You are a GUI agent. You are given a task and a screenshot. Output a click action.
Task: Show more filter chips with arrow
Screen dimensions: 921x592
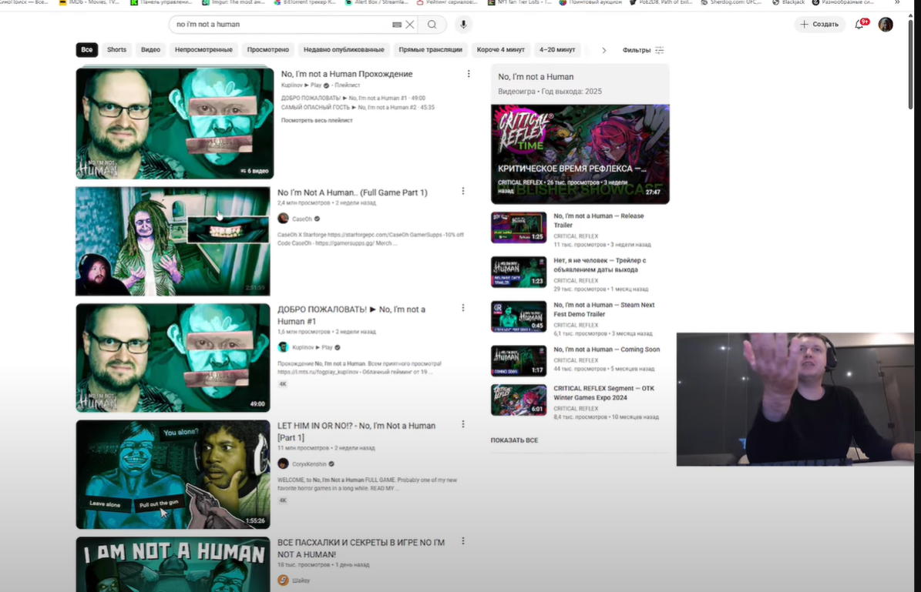click(603, 50)
